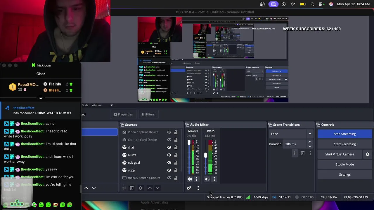Unlock the chat source lock

click(x=176, y=147)
